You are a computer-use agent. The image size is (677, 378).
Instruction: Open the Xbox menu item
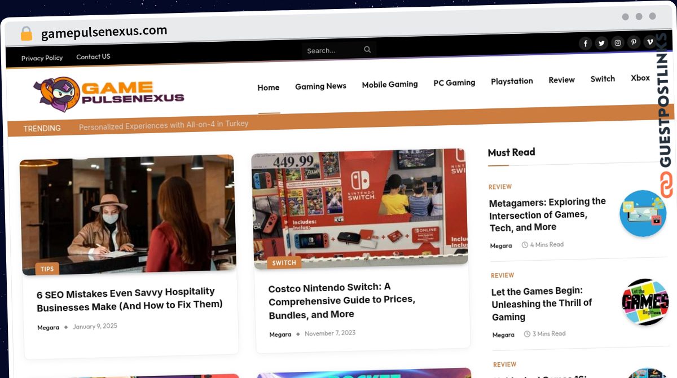640,78
